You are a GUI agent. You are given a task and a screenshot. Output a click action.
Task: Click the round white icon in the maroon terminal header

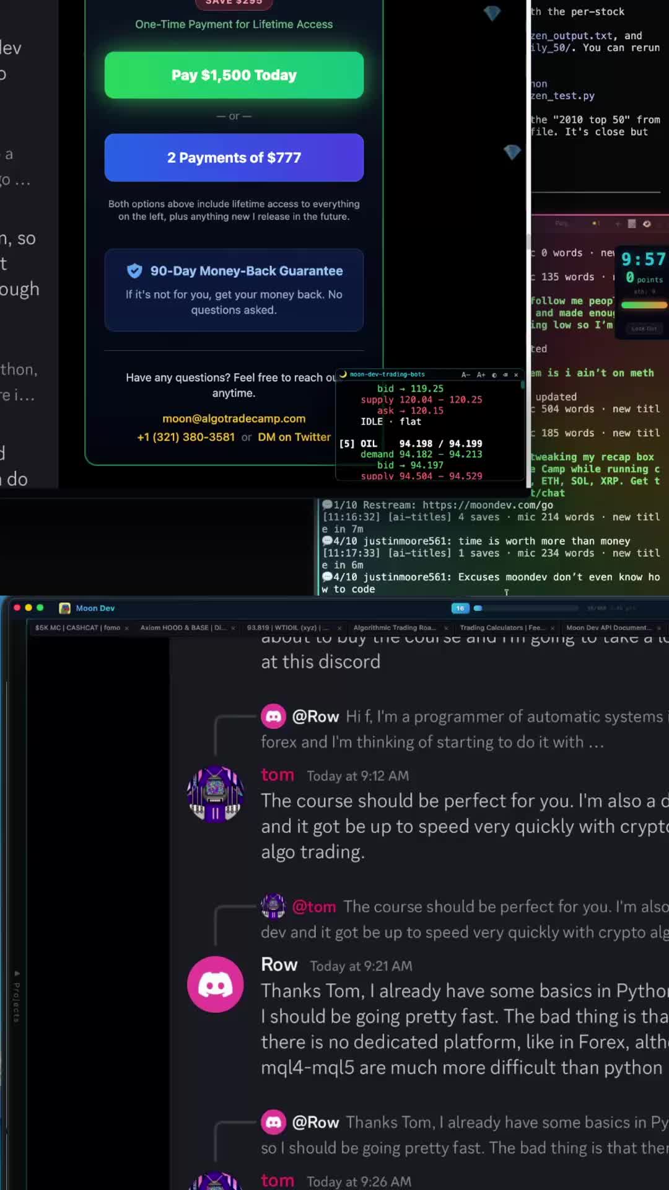pyautogui.click(x=647, y=224)
